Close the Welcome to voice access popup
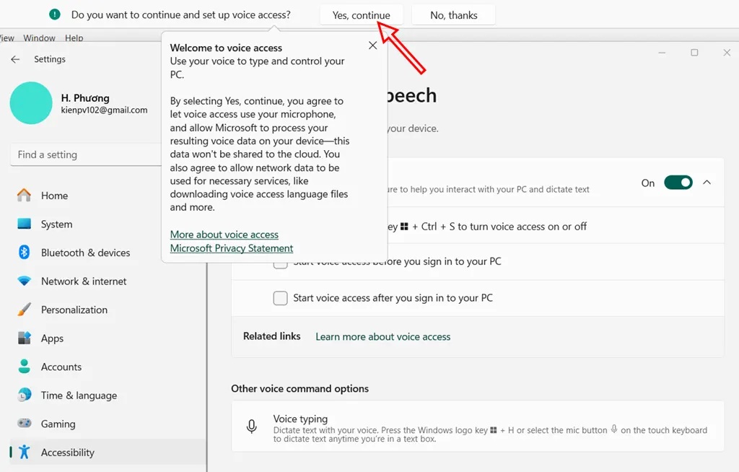The height and width of the screenshot is (472, 739). pos(372,45)
